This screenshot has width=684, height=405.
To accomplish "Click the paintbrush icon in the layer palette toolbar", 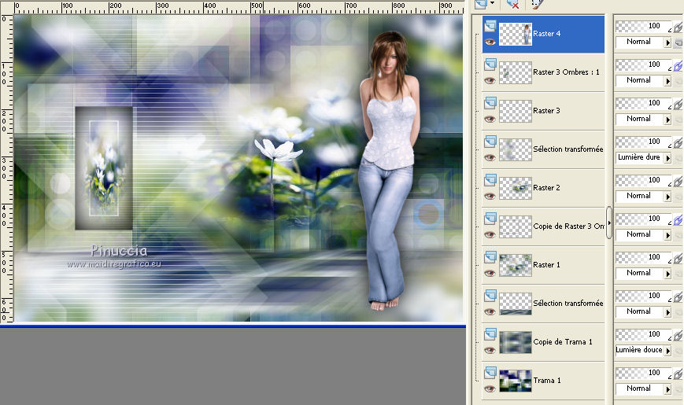I will tap(537, 4).
